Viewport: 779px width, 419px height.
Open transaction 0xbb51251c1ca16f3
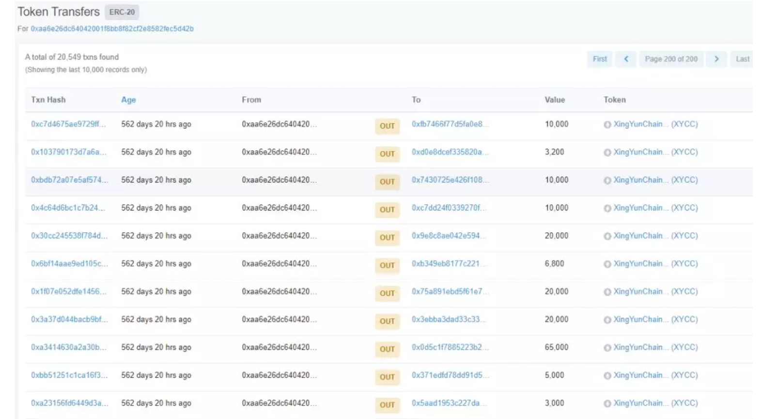(x=69, y=375)
